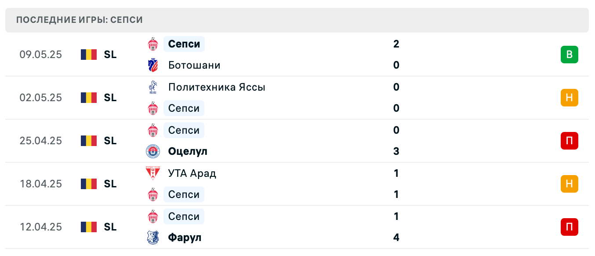The width and height of the screenshot is (595, 256).
Task: Click the SL league label for 02.05.25
Action: pos(110,98)
